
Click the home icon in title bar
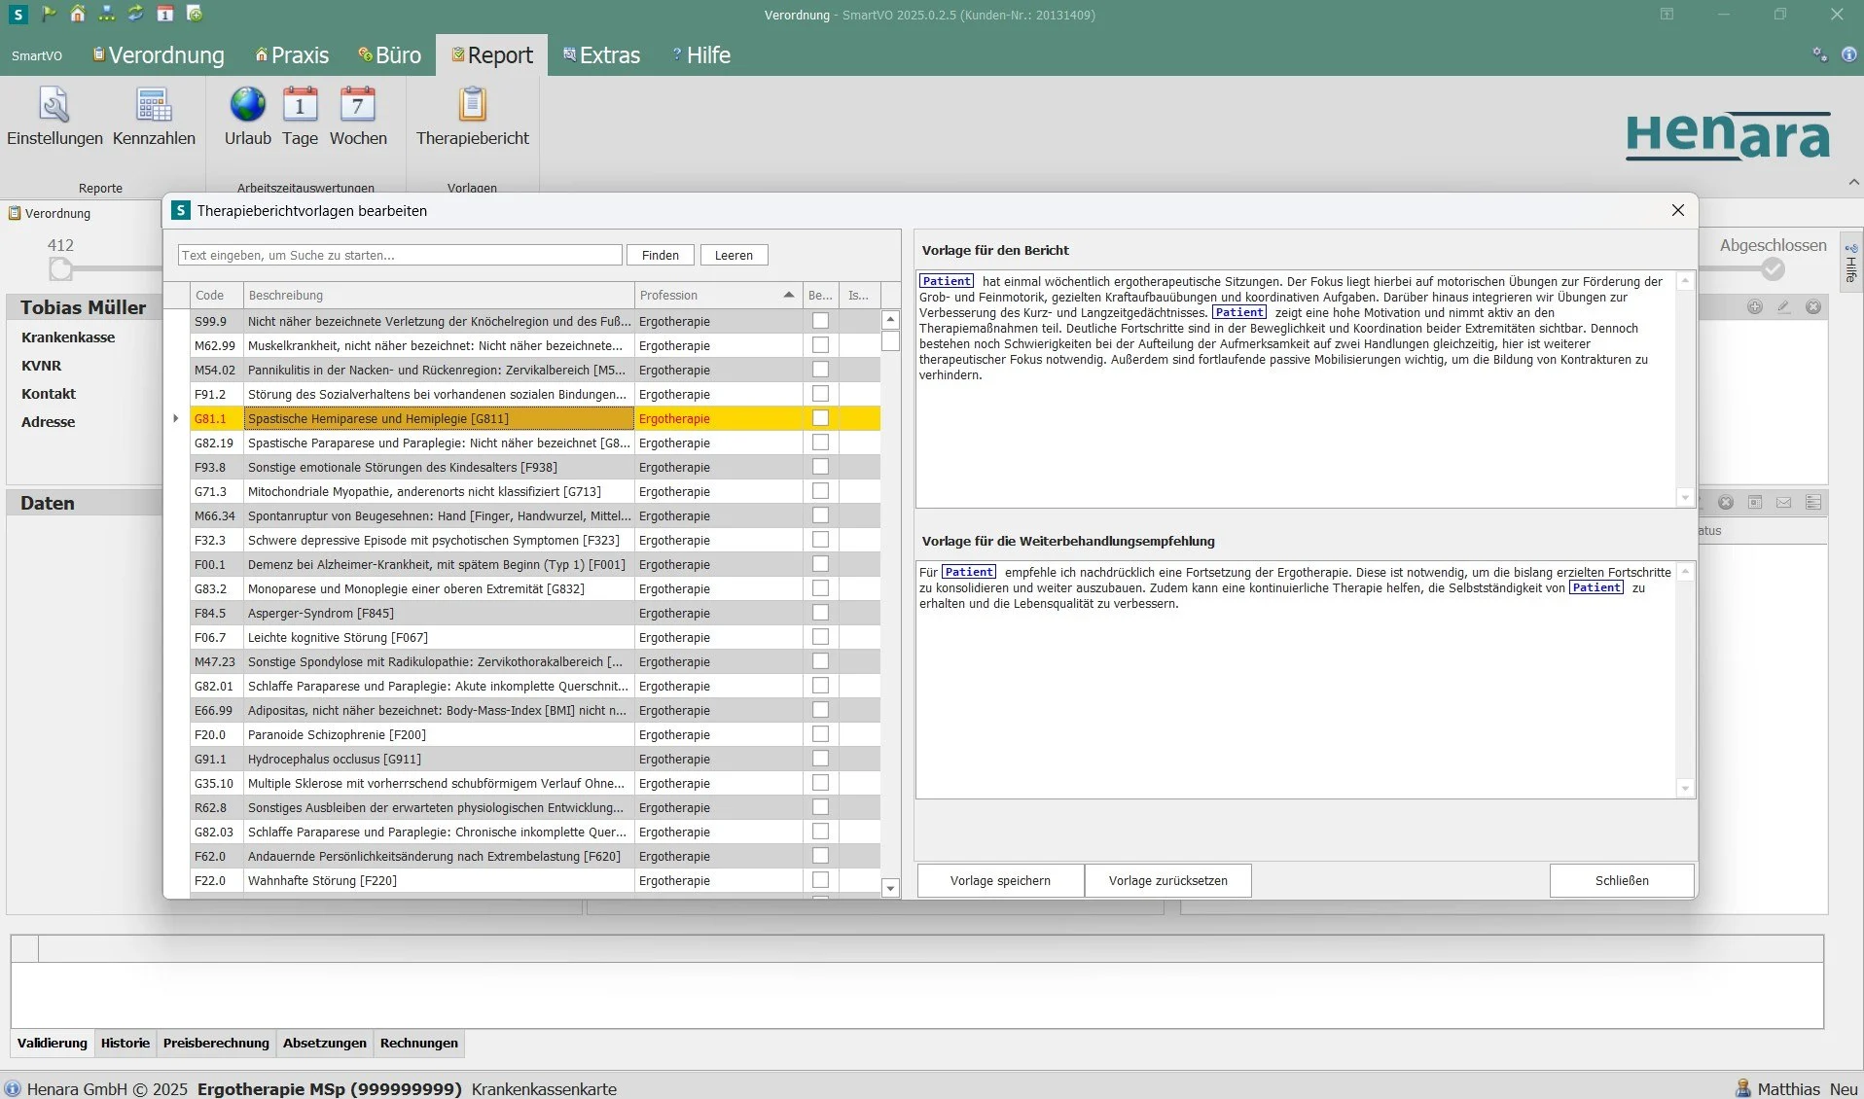click(78, 14)
